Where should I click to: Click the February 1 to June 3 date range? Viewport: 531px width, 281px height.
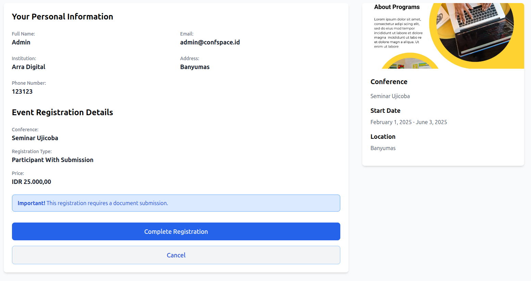pyautogui.click(x=408, y=122)
